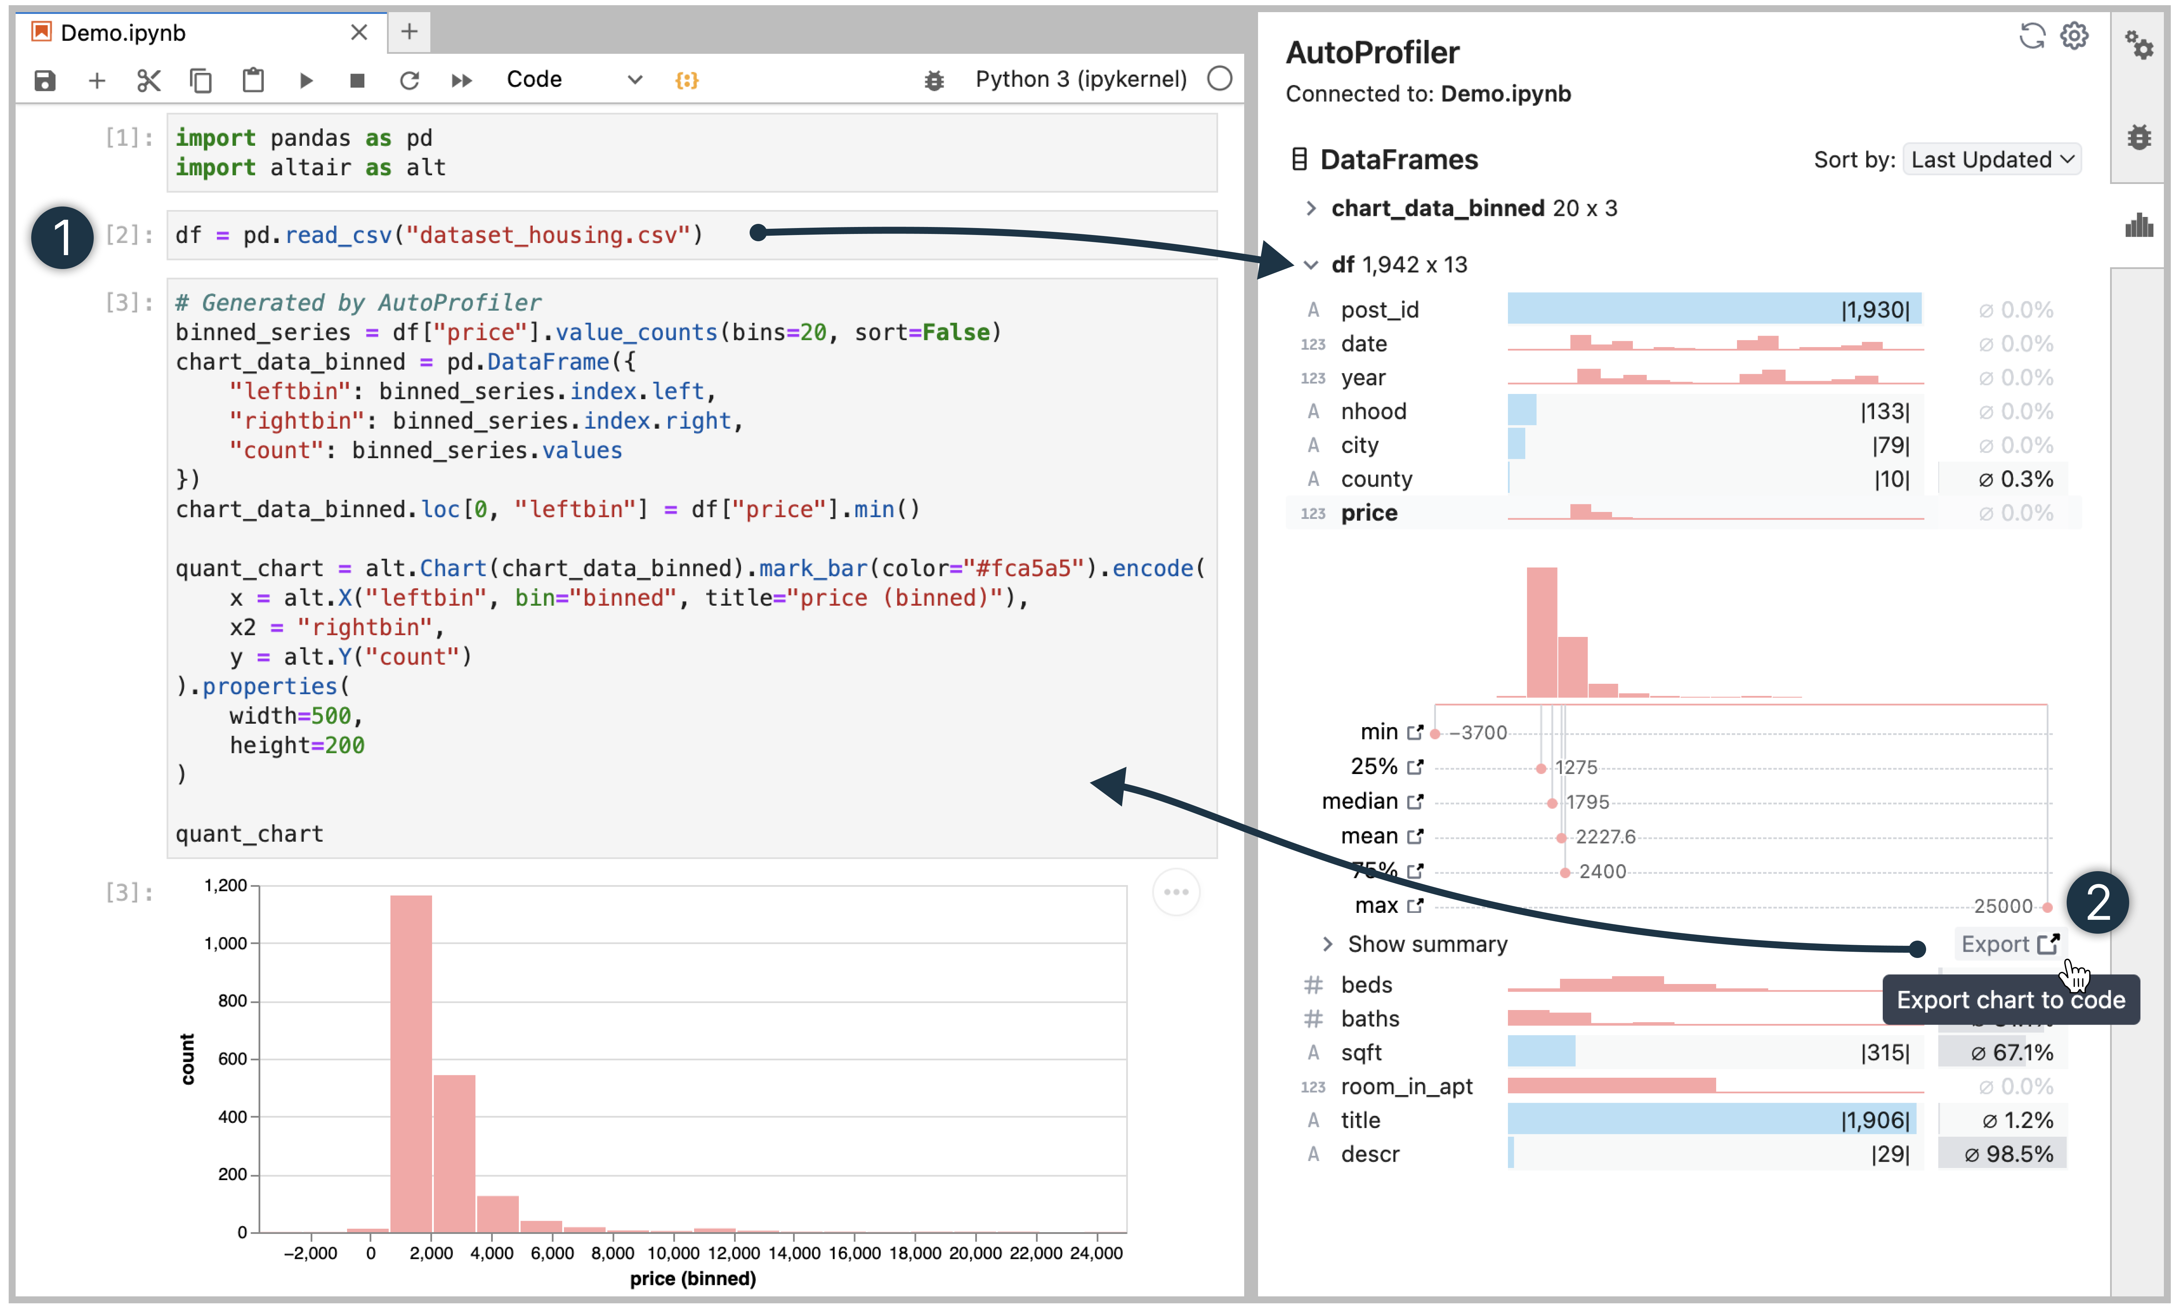
Task: Enable the debugger bug icon in toolbar
Action: (934, 81)
